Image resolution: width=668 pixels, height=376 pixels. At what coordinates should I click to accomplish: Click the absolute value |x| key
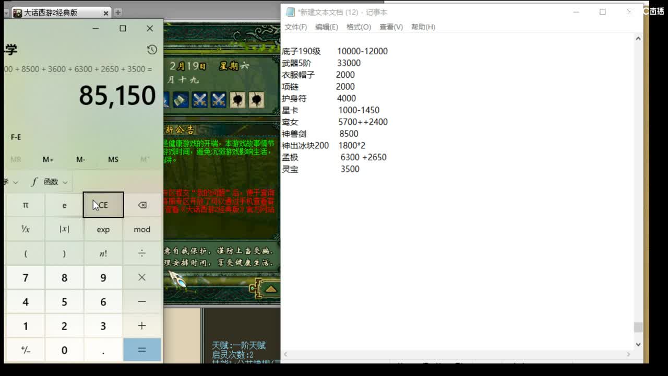(x=64, y=229)
